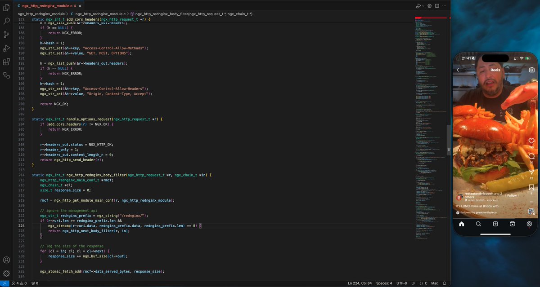Viewport: 540px width, 287px height.
Task: Open the Manage gear in activity bar
Action: tap(6, 273)
